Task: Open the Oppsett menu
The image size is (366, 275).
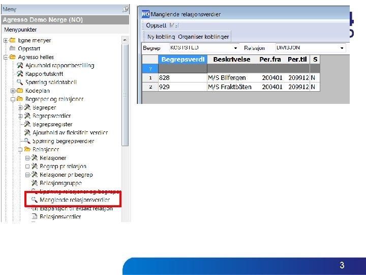Action: 156,25
